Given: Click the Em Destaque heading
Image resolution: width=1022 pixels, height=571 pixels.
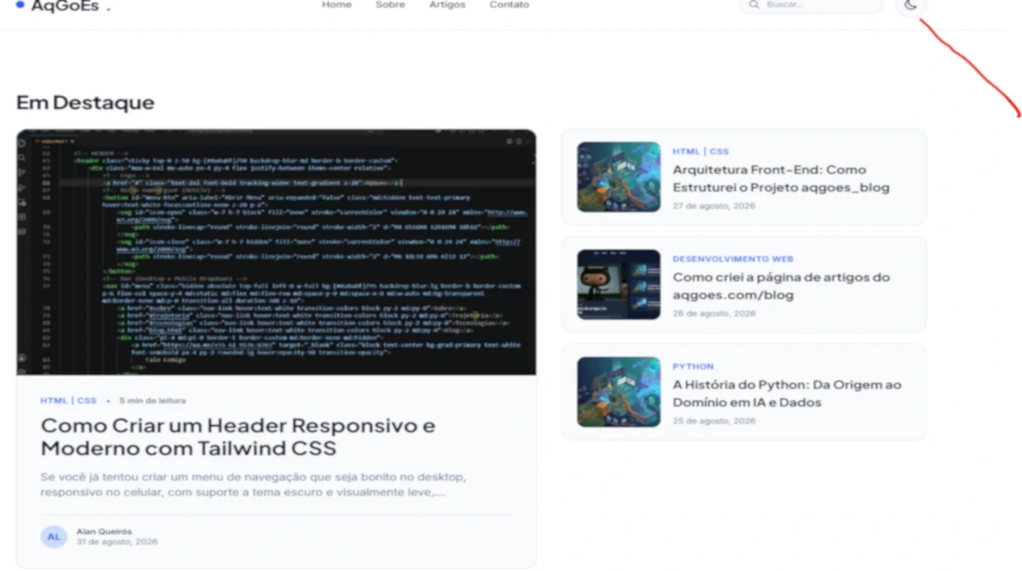Looking at the screenshot, I should pyautogui.click(x=85, y=103).
